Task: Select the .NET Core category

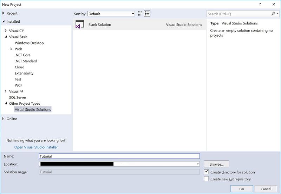Action: click(22, 55)
